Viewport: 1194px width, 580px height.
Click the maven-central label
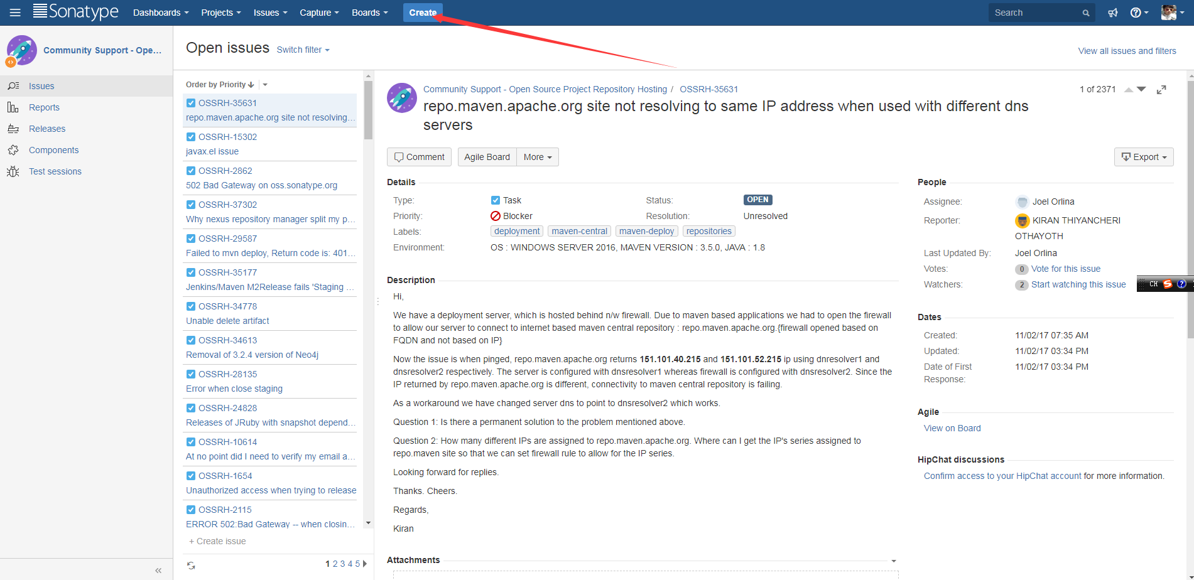pyautogui.click(x=580, y=231)
